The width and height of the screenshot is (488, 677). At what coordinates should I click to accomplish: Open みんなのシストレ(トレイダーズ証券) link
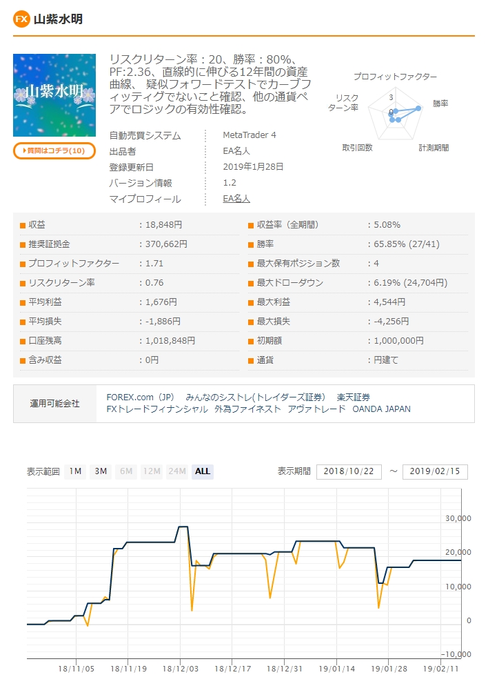255,398
